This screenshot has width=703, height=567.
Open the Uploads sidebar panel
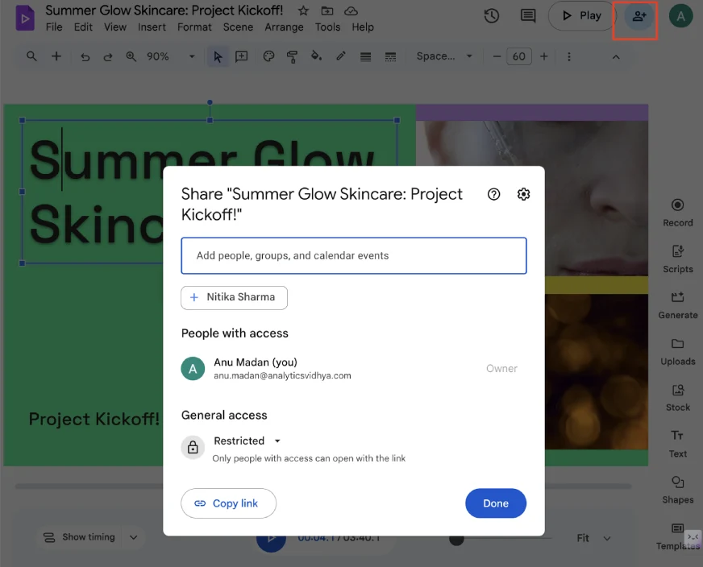[x=677, y=352]
